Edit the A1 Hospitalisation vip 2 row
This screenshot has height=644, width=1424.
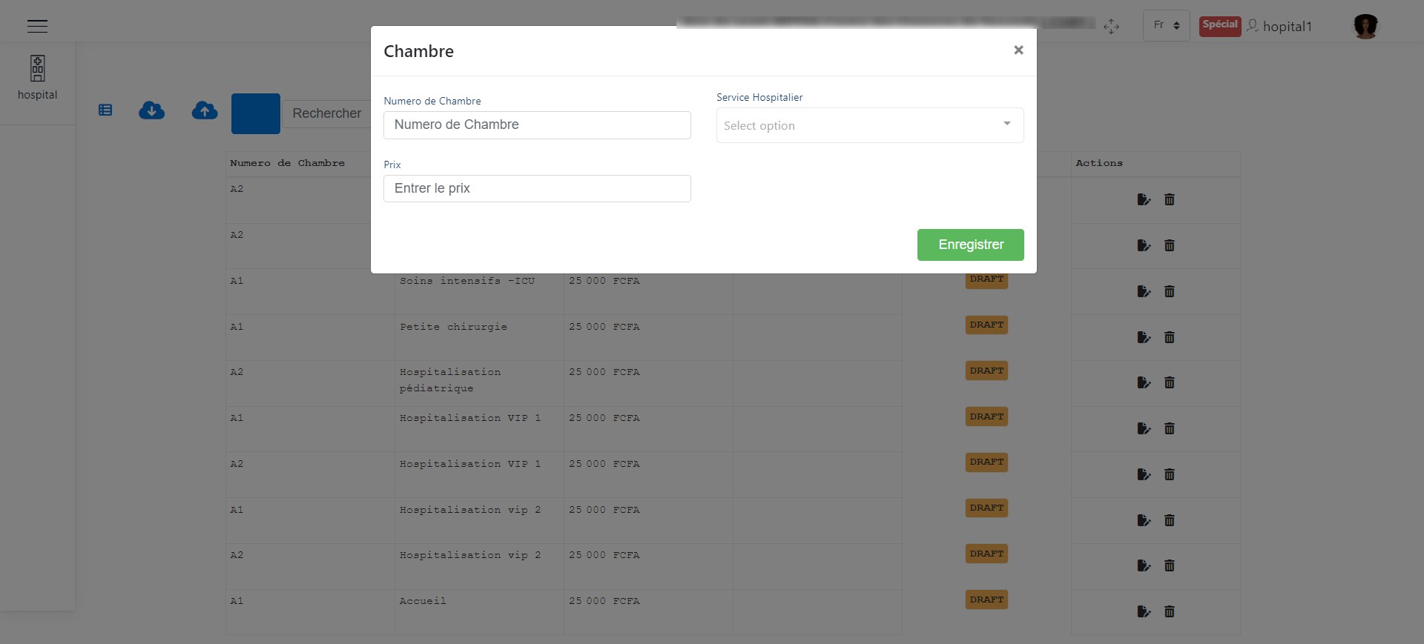coord(1144,520)
